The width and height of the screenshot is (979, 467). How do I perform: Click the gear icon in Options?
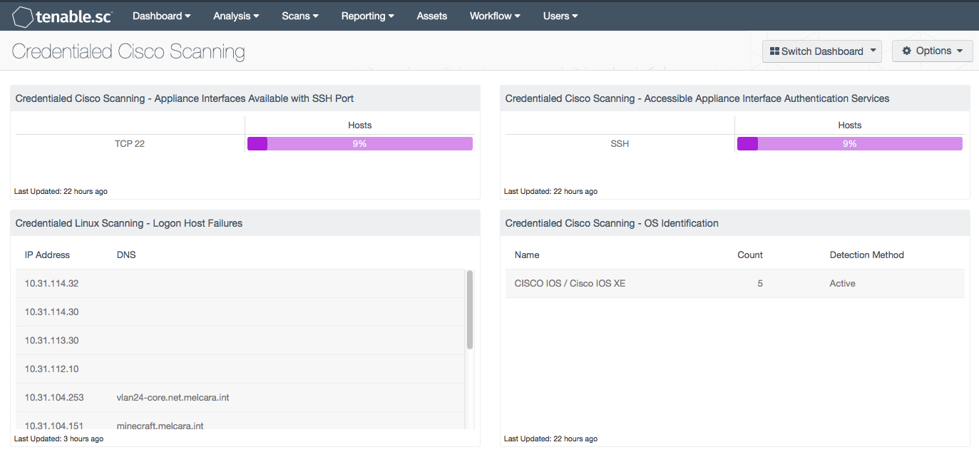[907, 51]
